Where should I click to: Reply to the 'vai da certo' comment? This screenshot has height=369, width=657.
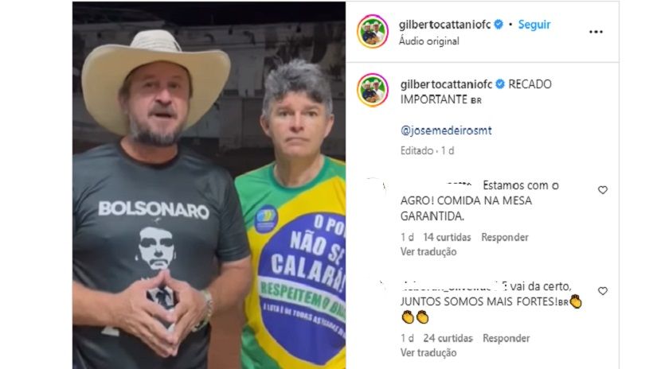(506, 338)
